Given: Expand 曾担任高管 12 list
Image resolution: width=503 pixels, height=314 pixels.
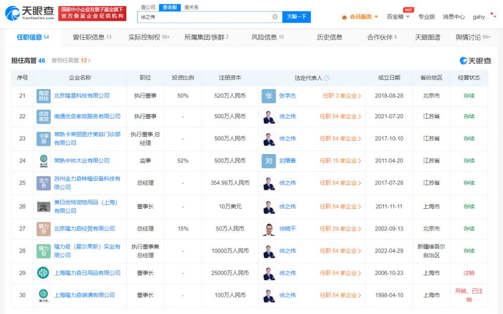Looking at the screenshot, I should (71, 60).
